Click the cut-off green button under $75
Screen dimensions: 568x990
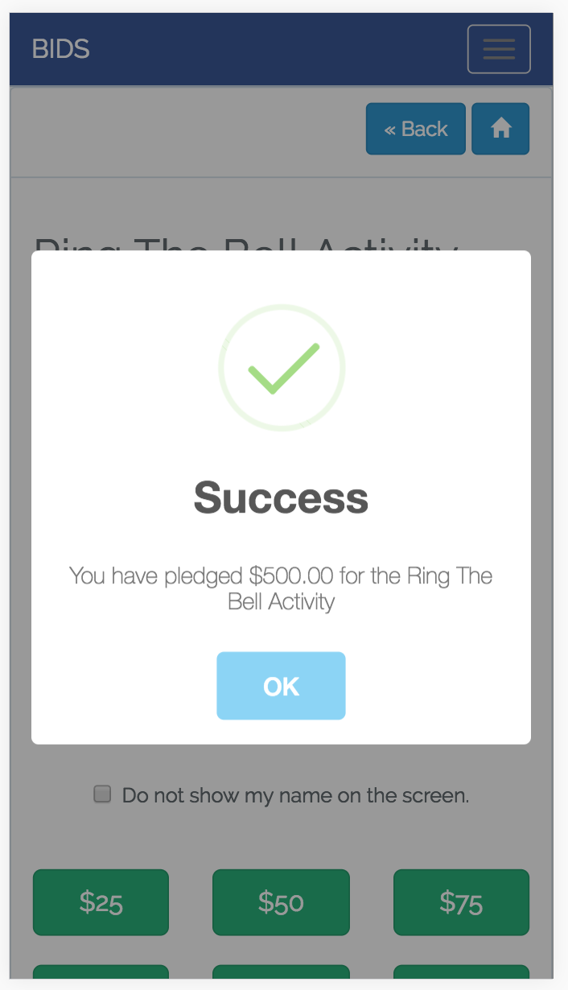click(x=461, y=972)
